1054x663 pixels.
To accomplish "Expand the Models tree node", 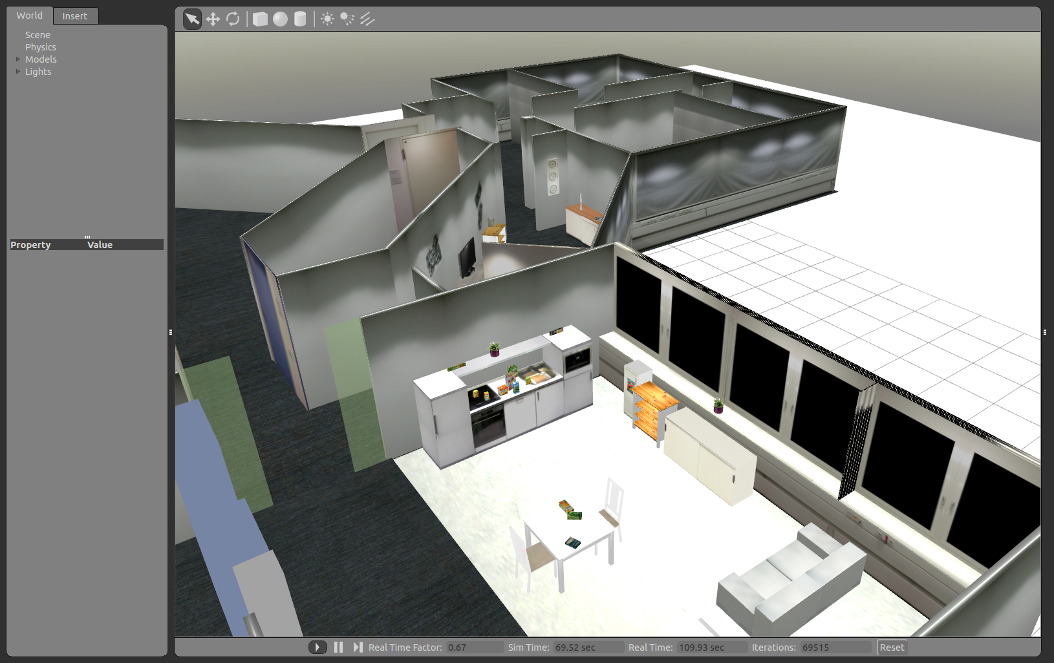I will pos(18,59).
